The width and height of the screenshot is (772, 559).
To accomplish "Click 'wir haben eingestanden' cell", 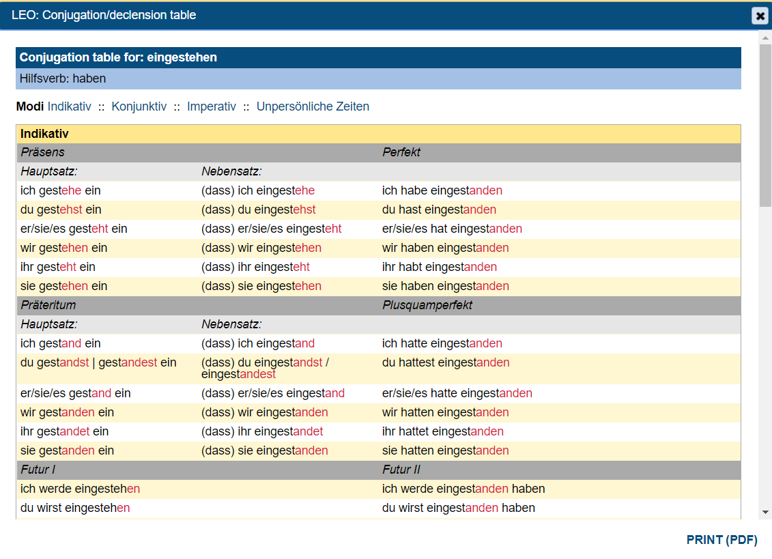I will (x=446, y=248).
